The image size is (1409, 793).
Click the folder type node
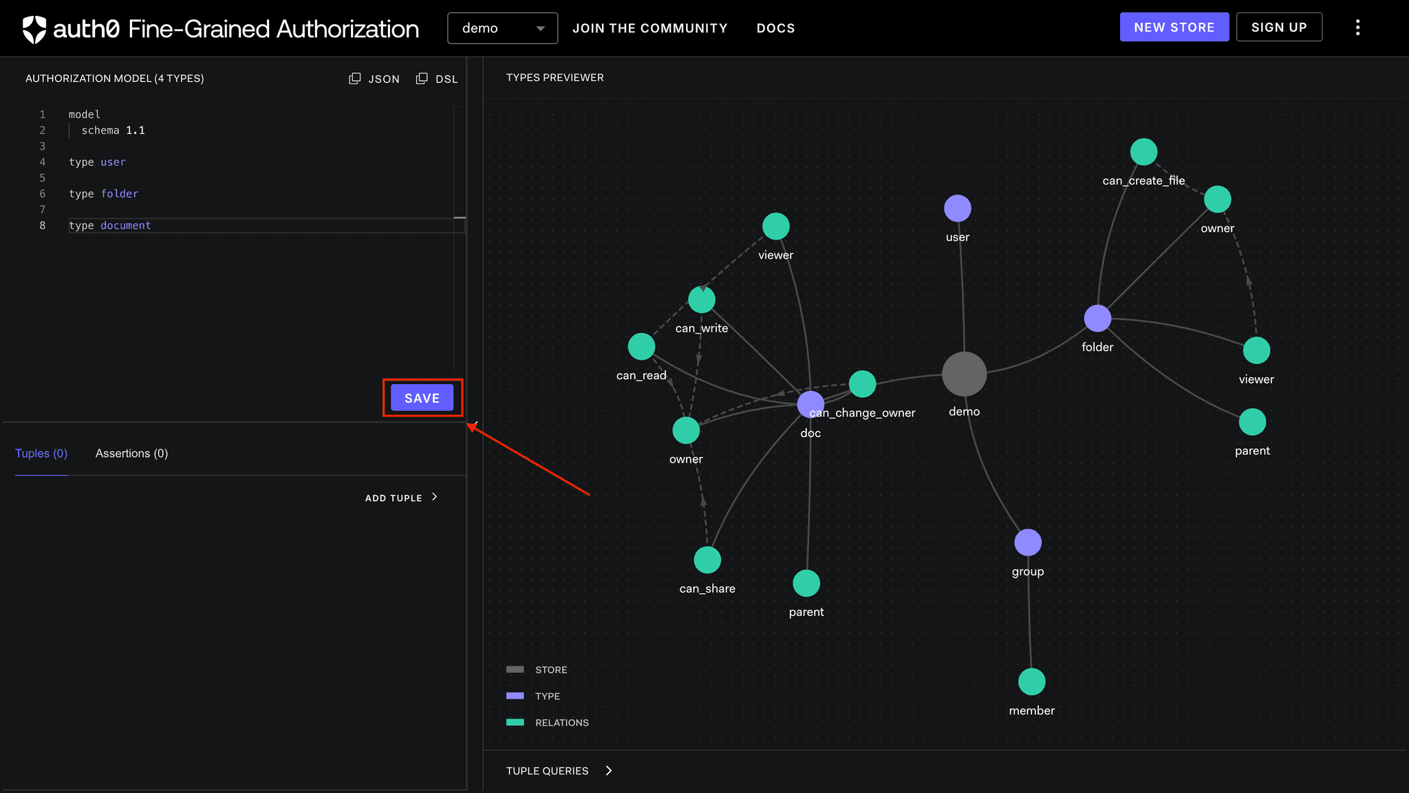click(1097, 318)
